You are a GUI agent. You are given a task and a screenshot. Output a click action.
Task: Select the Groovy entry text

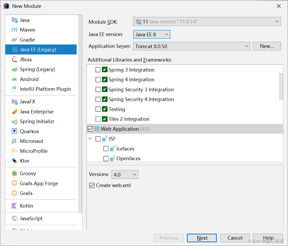28,173
